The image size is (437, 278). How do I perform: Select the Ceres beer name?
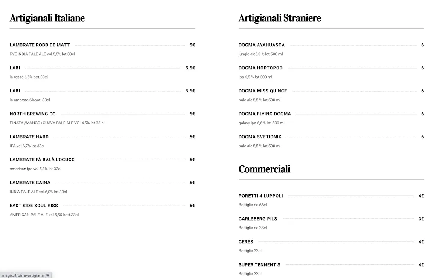coord(246,241)
